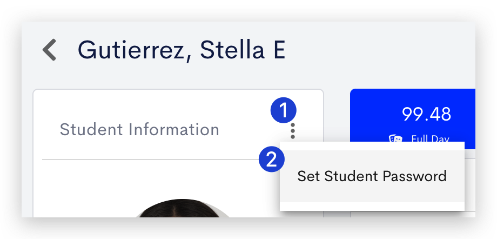Open Stella's student photo

click(182, 208)
